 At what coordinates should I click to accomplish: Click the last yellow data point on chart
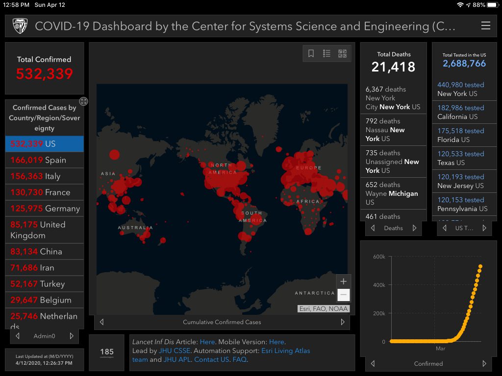click(x=480, y=266)
